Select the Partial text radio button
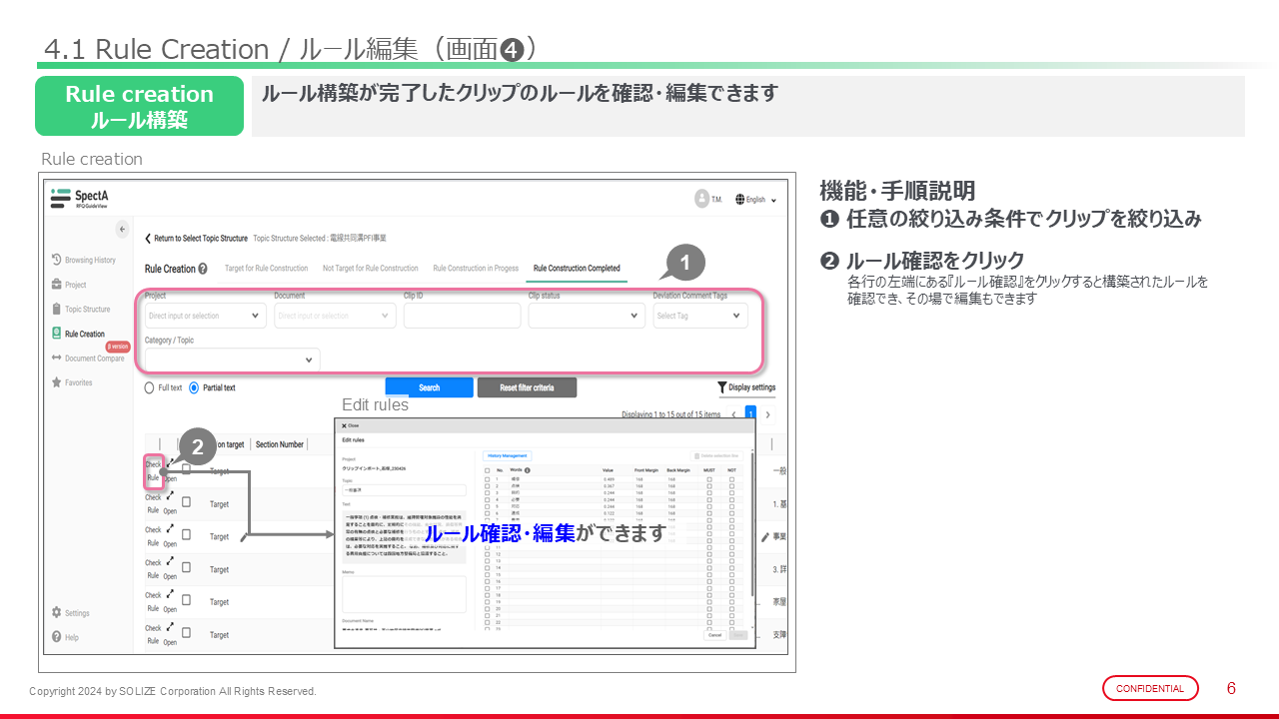The width and height of the screenshot is (1279, 719). (x=194, y=387)
